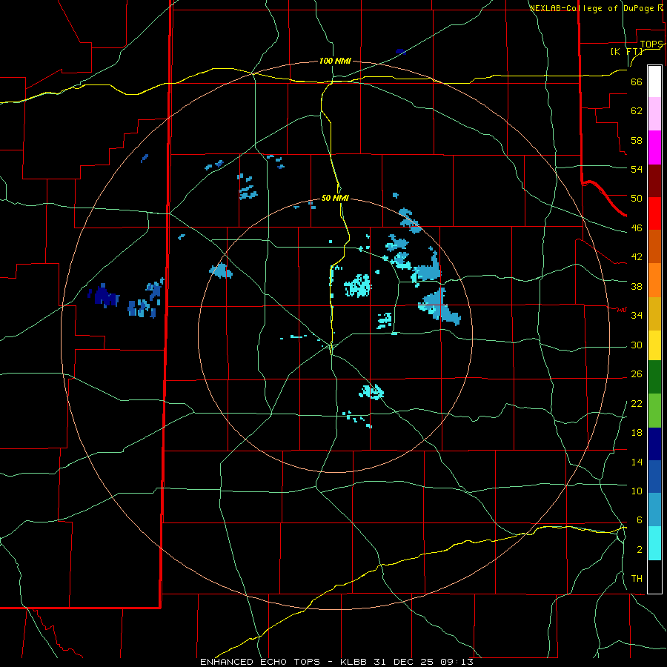
Task: Click the dark green legend swatch
Action: 654,377
